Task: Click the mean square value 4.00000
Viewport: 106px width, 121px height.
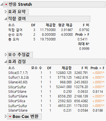Action: (x=67, y=35)
